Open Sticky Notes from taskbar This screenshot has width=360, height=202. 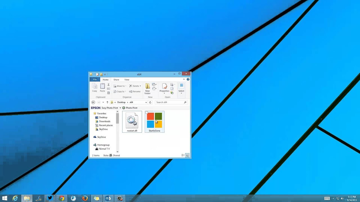coord(96,198)
